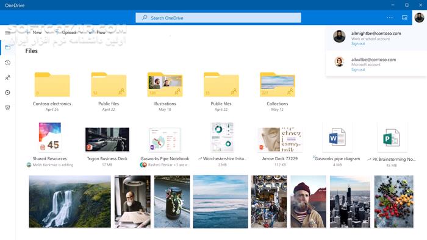Screen dimensions: 427x240
Task: Click the Flow icon in the toolbar
Action: [91, 32]
